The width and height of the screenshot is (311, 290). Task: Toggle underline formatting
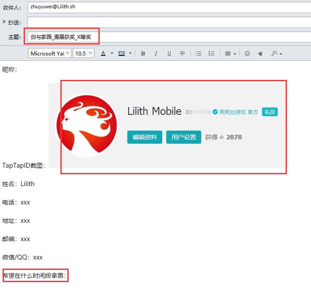(x=169, y=53)
